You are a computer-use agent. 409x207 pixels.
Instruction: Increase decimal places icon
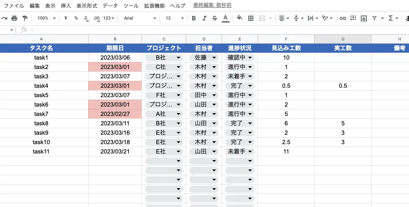(x=96, y=18)
